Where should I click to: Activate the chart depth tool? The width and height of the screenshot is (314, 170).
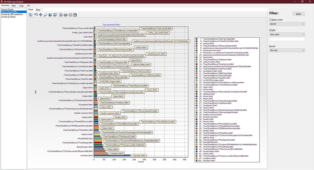pos(50,15)
